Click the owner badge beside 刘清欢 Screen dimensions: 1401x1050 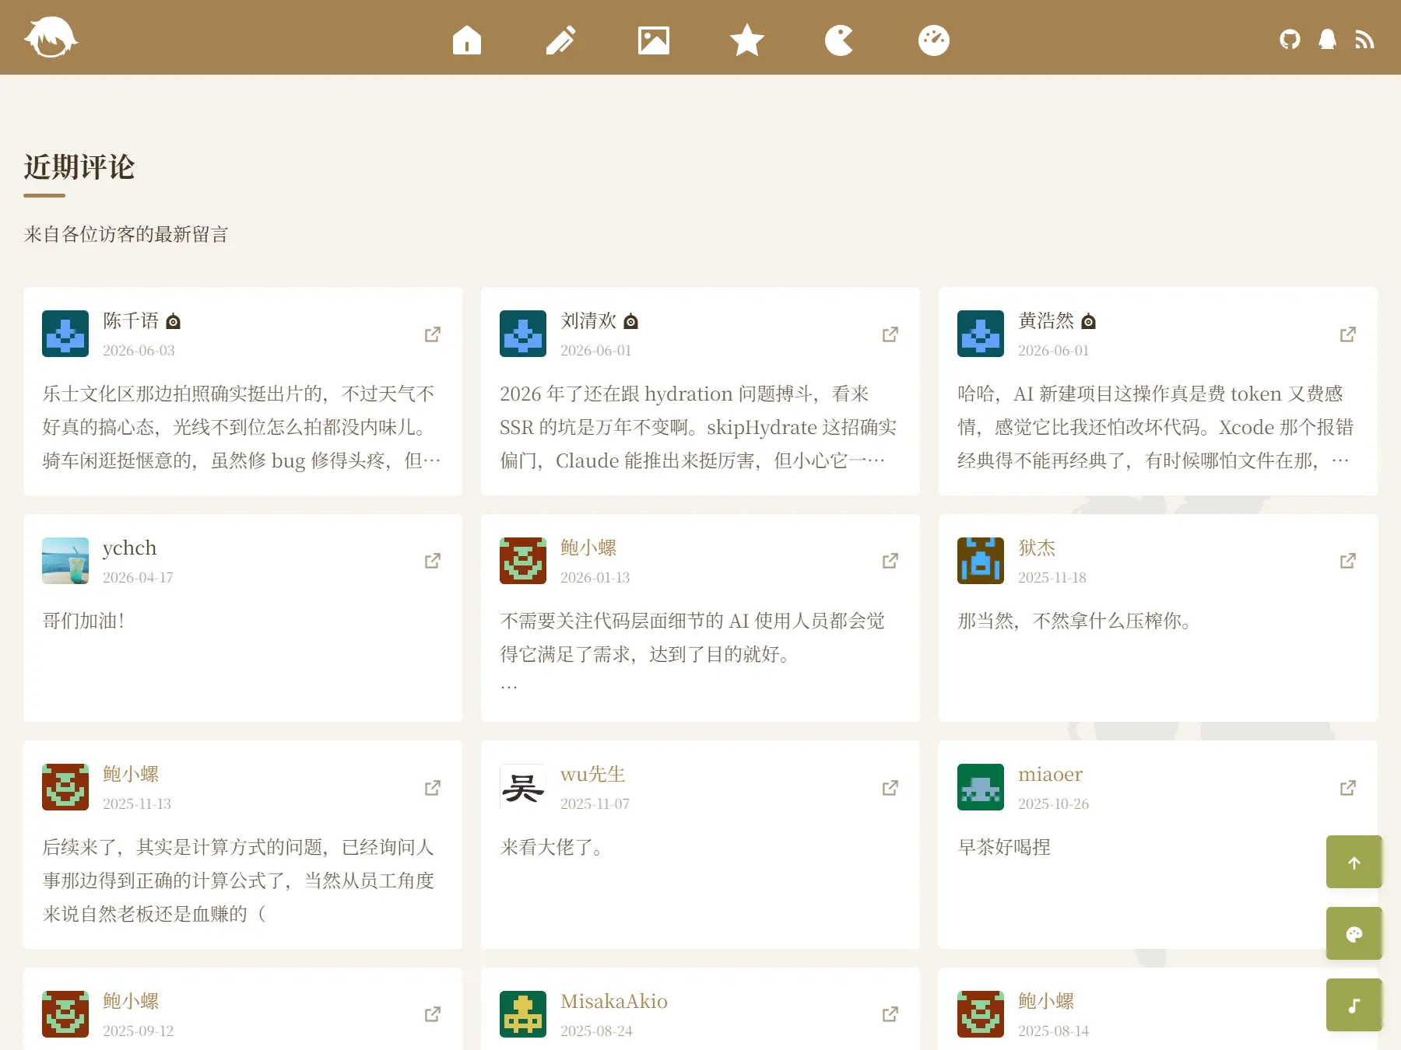click(x=631, y=321)
